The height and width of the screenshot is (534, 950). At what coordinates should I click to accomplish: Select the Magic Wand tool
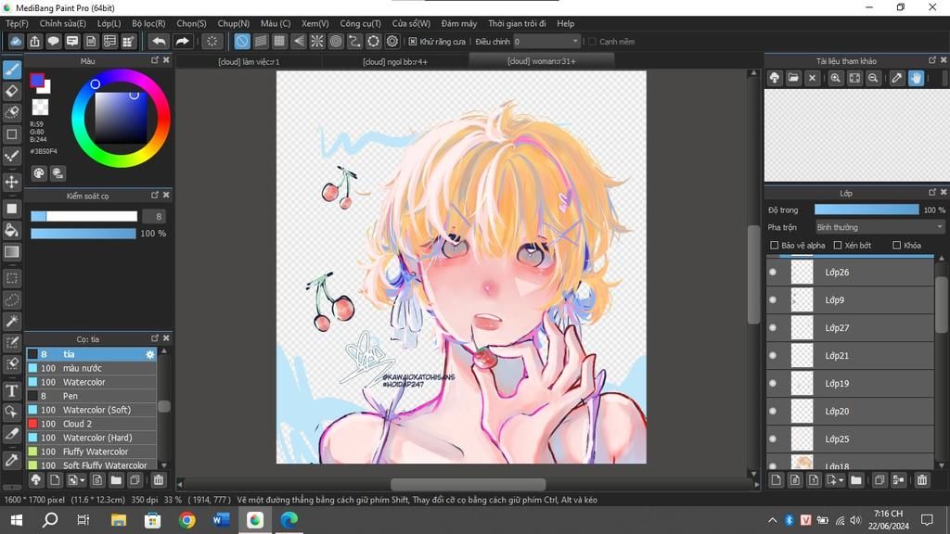click(12, 322)
